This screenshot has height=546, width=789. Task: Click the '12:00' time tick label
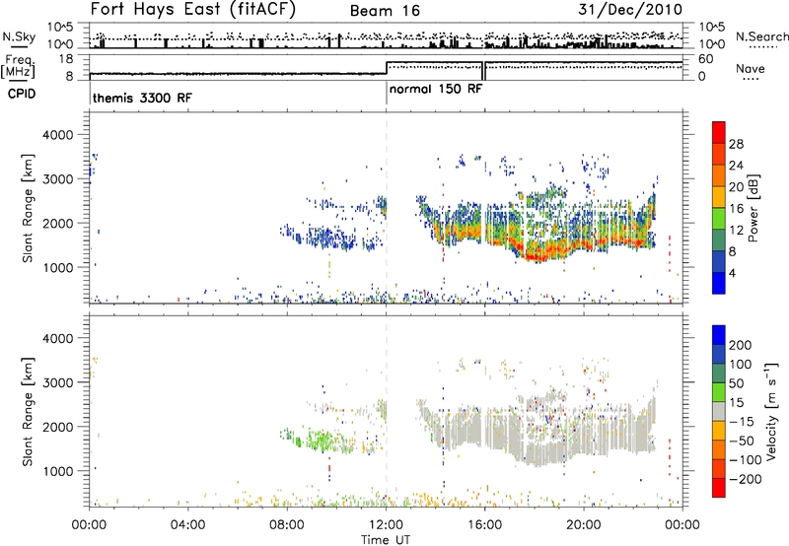click(386, 525)
